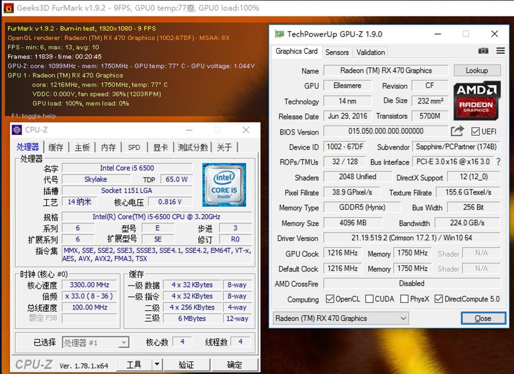
Task: Enable the CUDA checkbox
Action: click(x=369, y=299)
